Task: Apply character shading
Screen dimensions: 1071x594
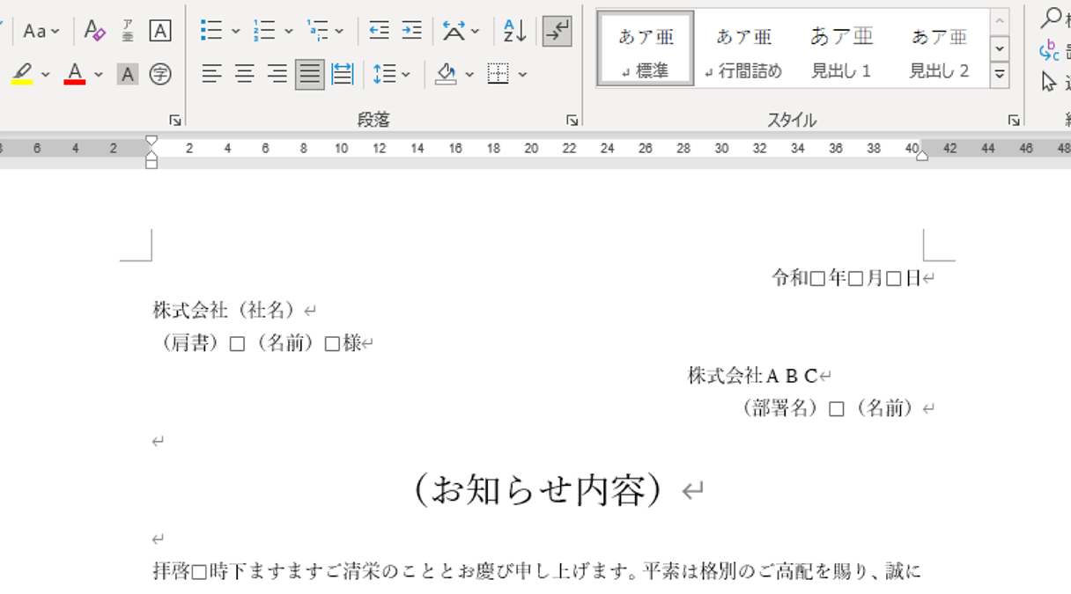Action: 126,74
